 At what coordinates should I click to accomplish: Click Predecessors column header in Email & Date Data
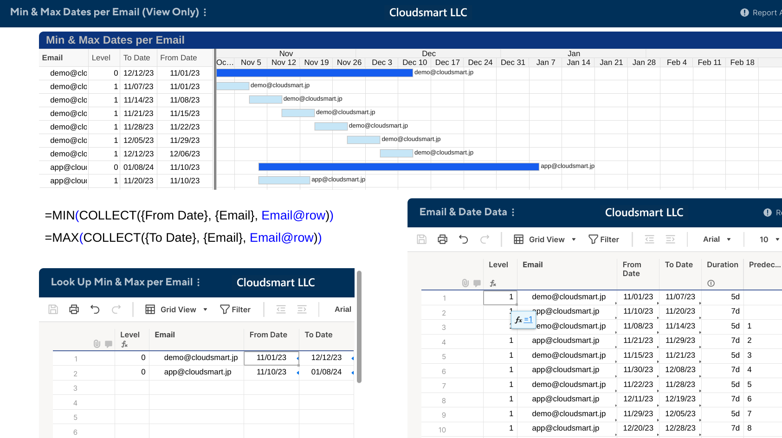pyautogui.click(x=765, y=264)
